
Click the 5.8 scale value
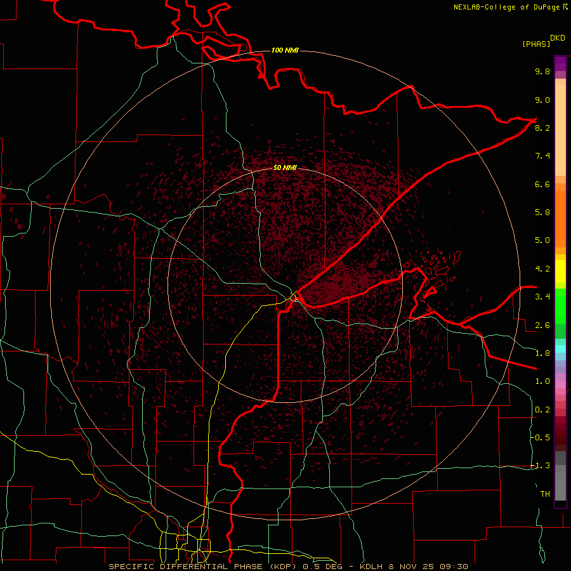542,213
